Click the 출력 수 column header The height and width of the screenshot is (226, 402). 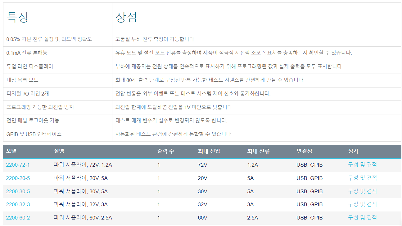[166, 151]
